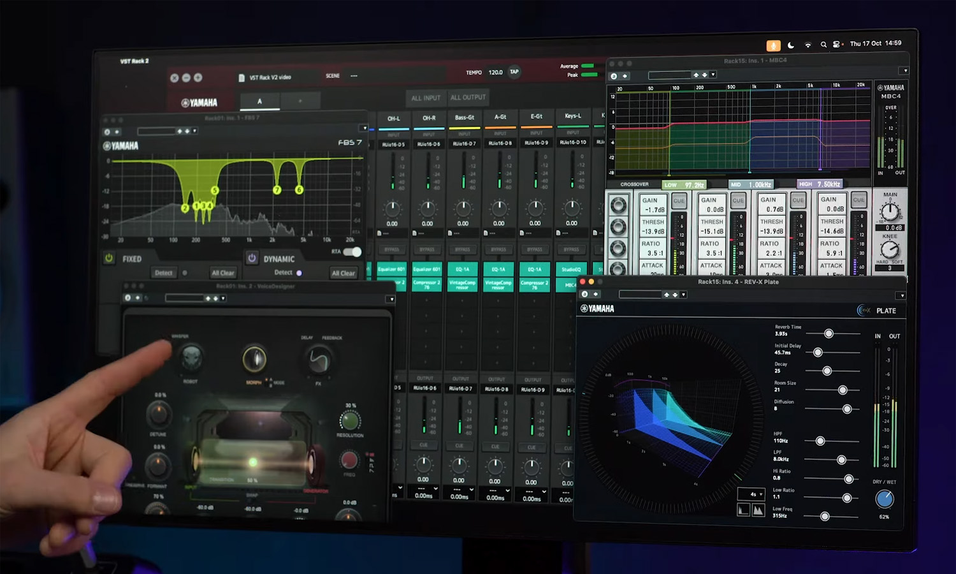This screenshot has width=956, height=574.
Task: Click the FX knob in VoiceDesigner
Action: point(319,362)
